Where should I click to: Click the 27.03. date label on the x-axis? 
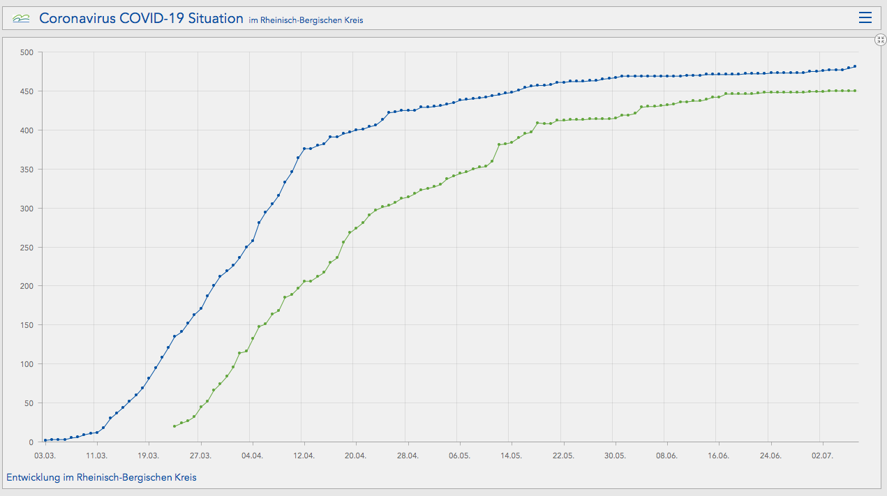tap(200, 455)
